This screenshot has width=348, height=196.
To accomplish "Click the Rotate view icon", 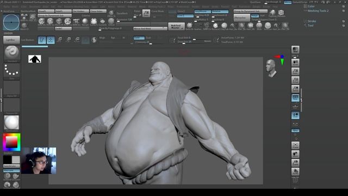I will pyautogui.click(x=295, y=171).
